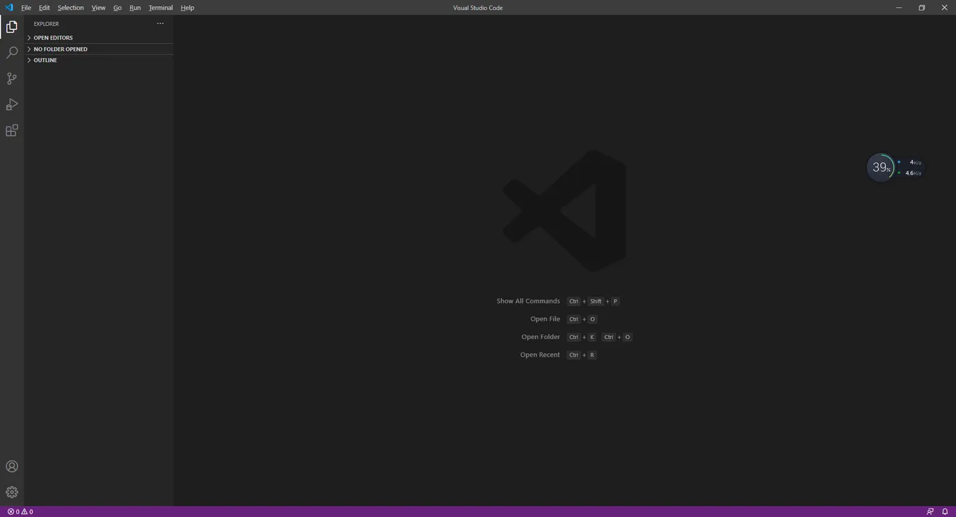This screenshot has height=517, width=956.
Task: Click the 39% memory usage widget
Action: 880,167
